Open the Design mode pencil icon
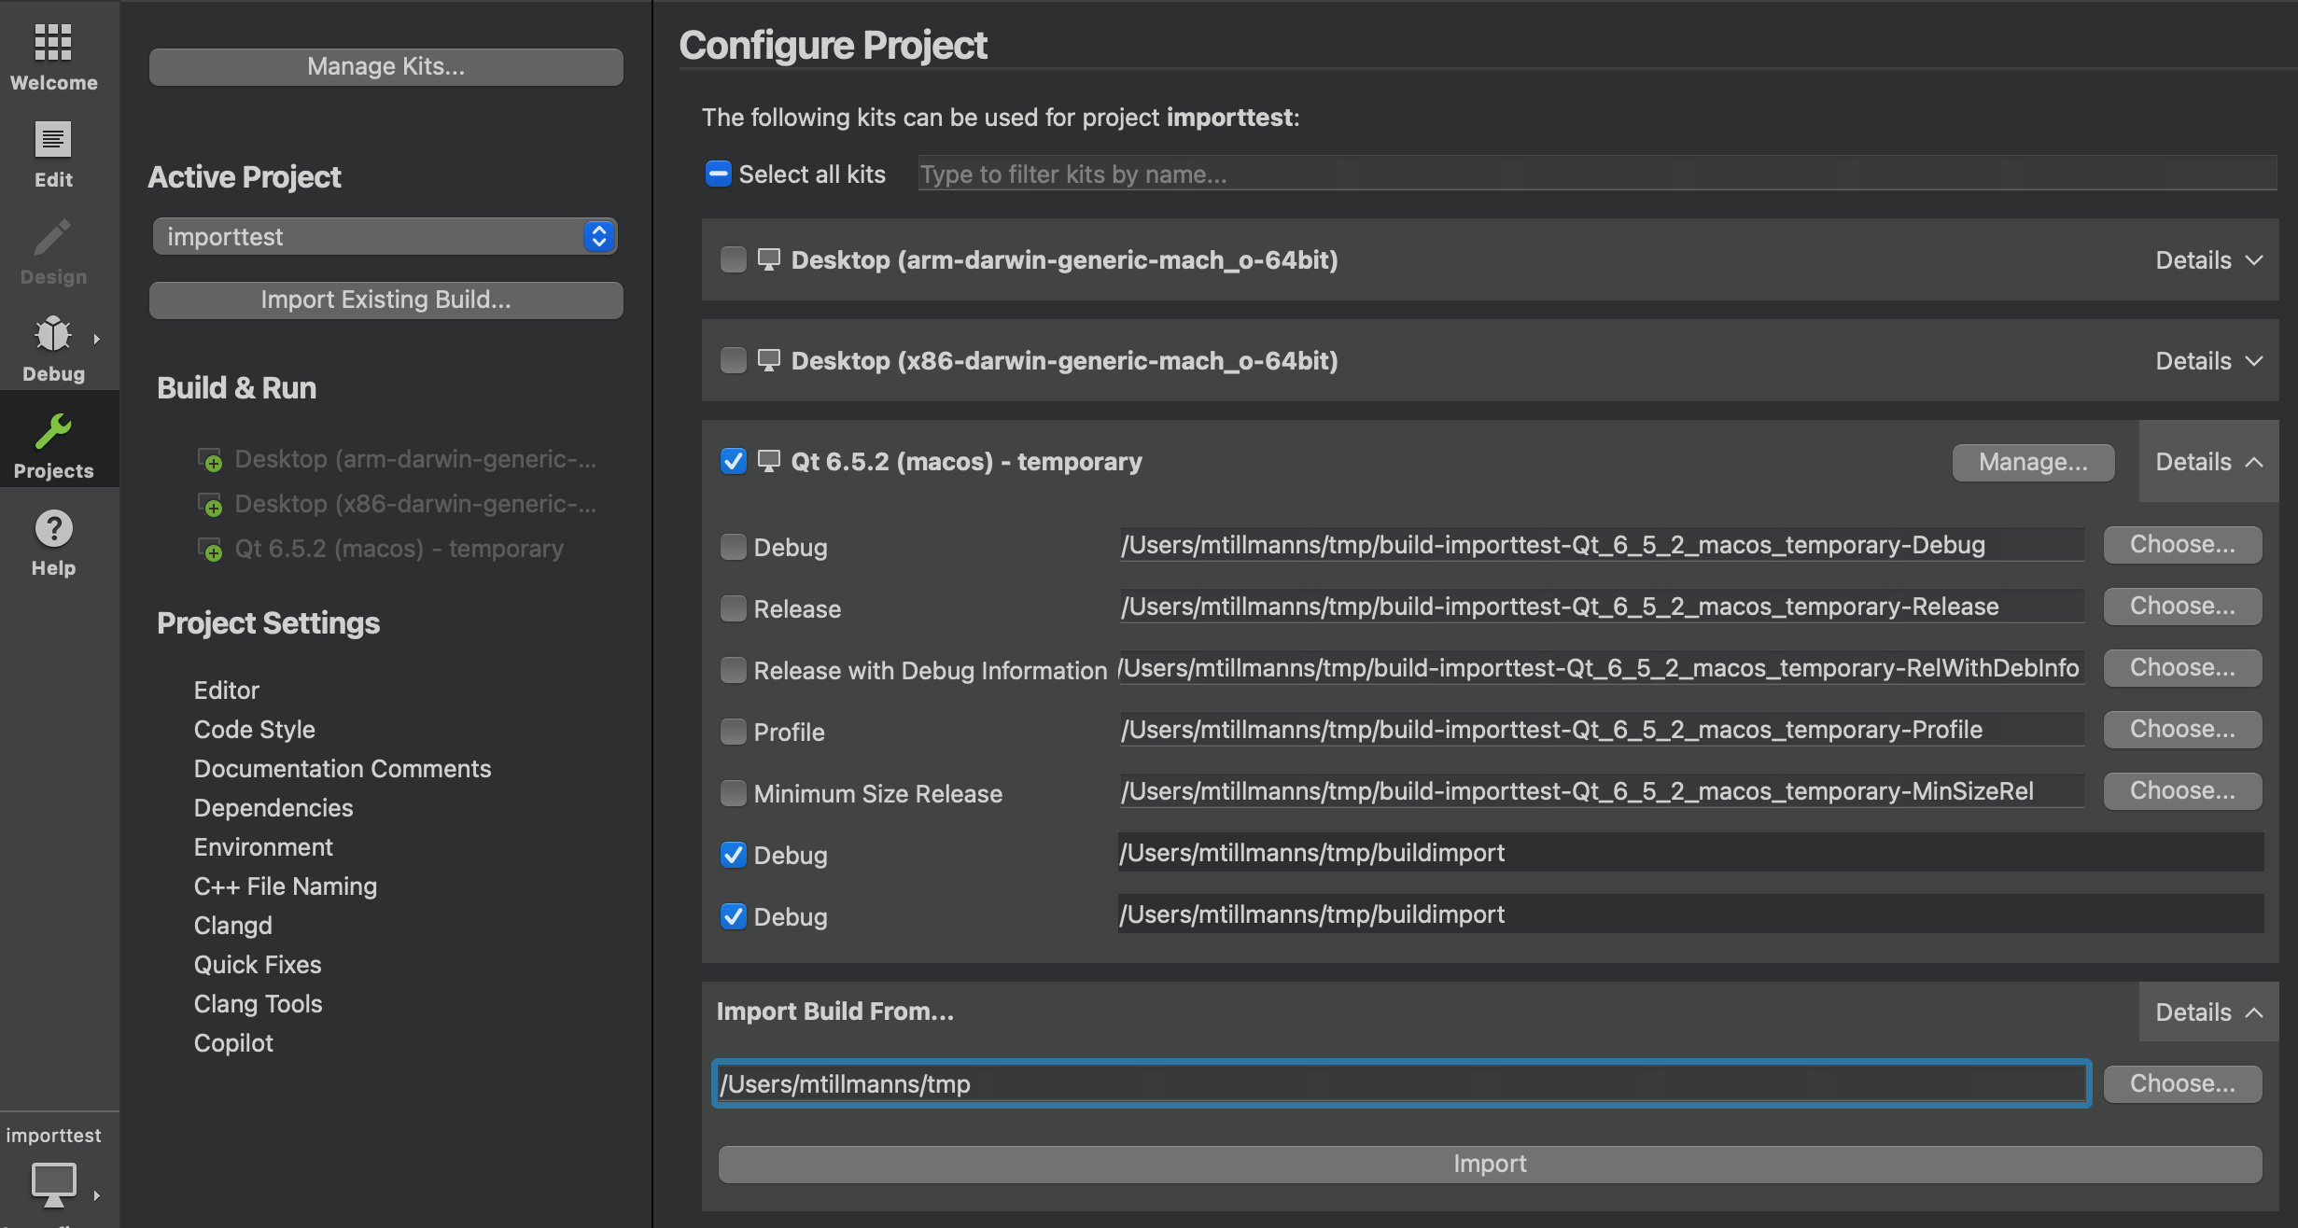The height and width of the screenshot is (1228, 2298). (53, 237)
